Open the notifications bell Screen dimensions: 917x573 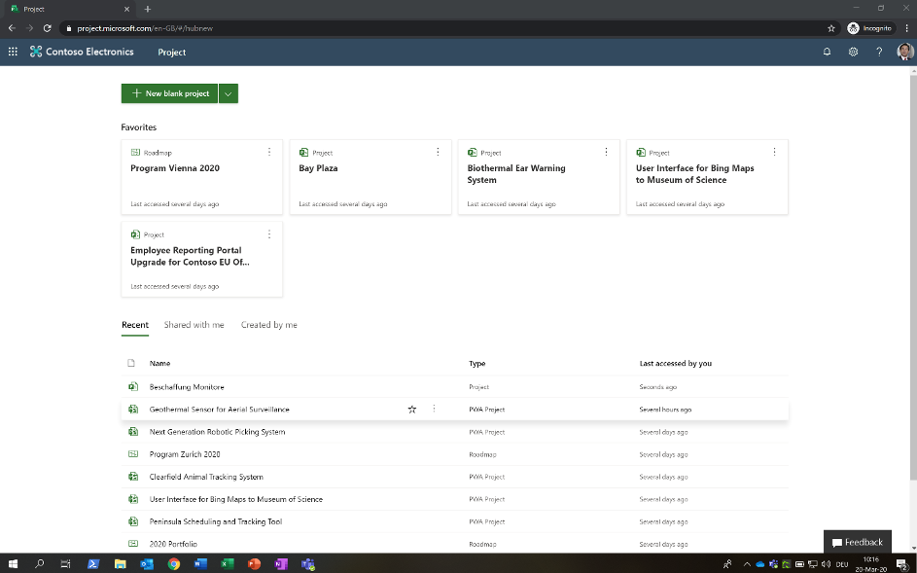[x=827, y=52]
